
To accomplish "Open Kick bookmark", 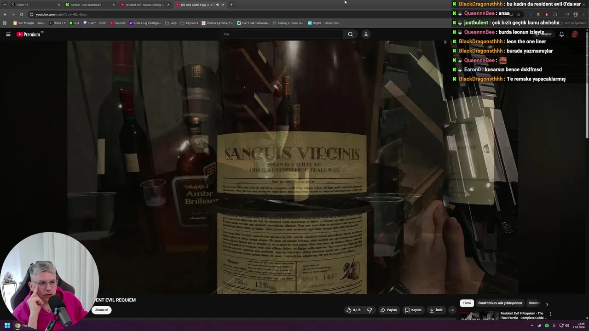I will (x=75, y=23).
